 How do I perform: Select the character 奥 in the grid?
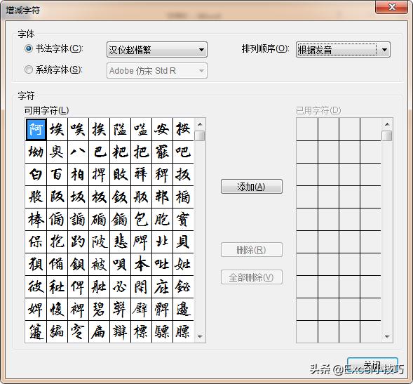tap(57, 152)
